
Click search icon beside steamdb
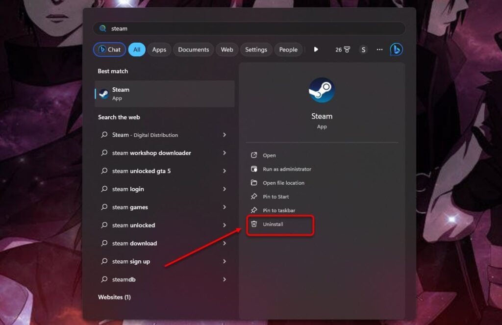coord(104,279)
